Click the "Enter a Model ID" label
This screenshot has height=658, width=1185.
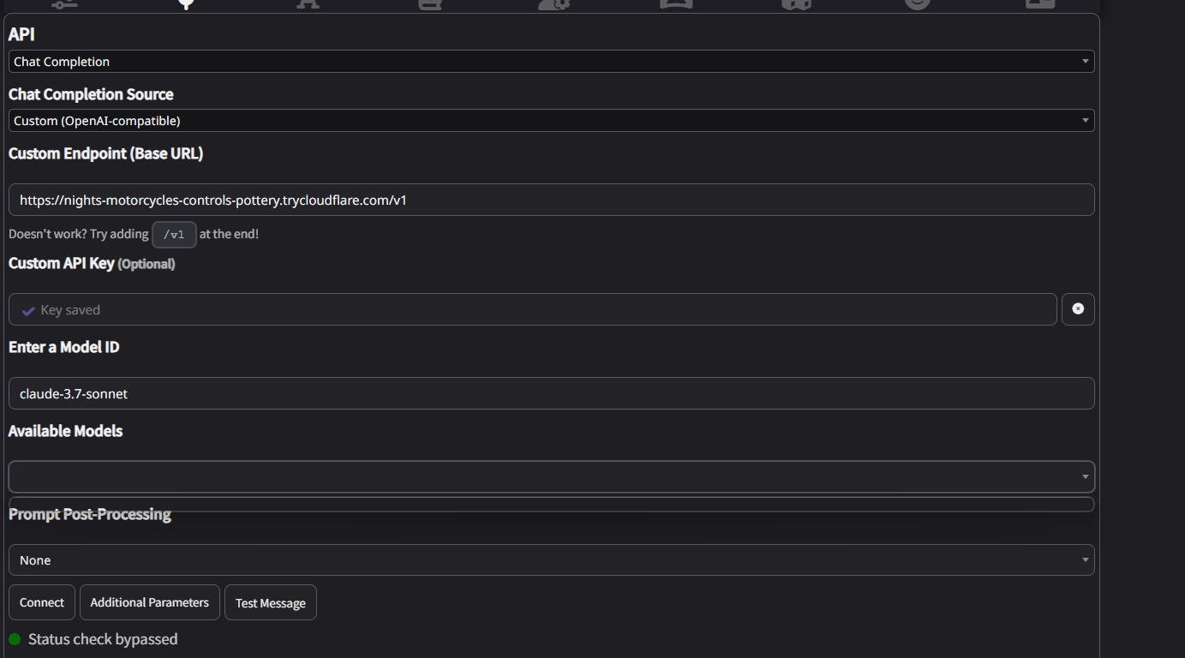tap(64, 347)
